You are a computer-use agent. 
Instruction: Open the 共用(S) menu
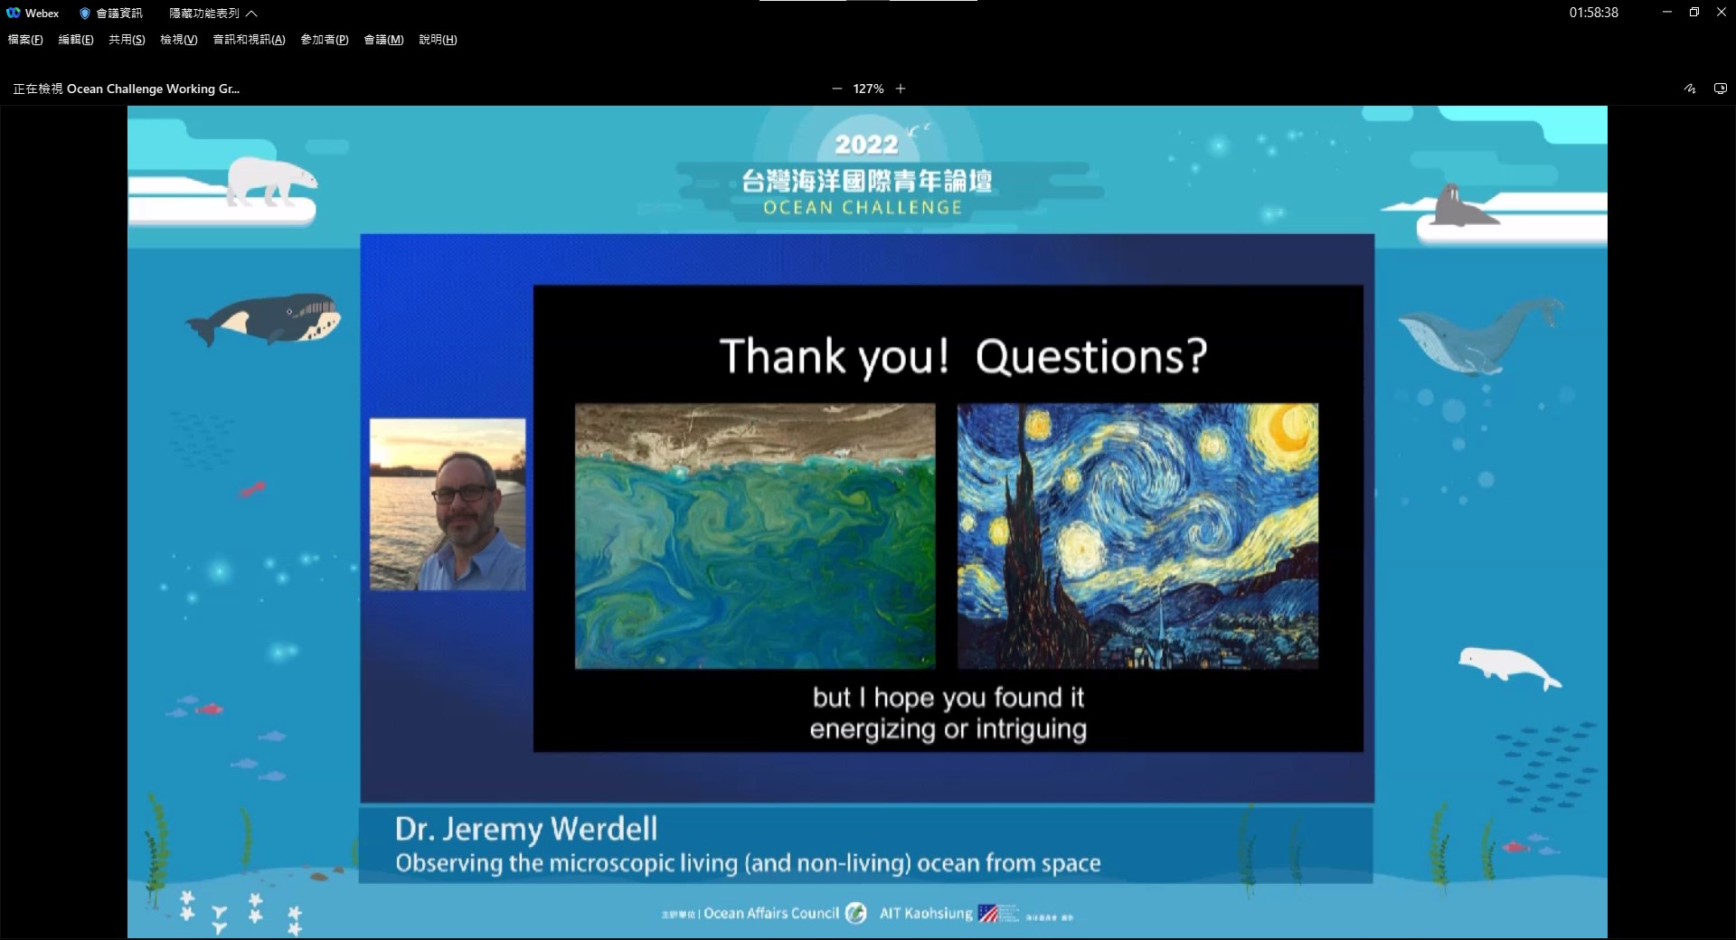127,40
